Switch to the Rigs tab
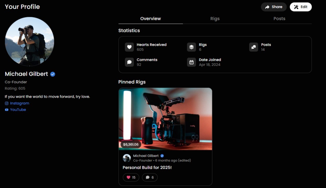 click(x=215, y=19)
